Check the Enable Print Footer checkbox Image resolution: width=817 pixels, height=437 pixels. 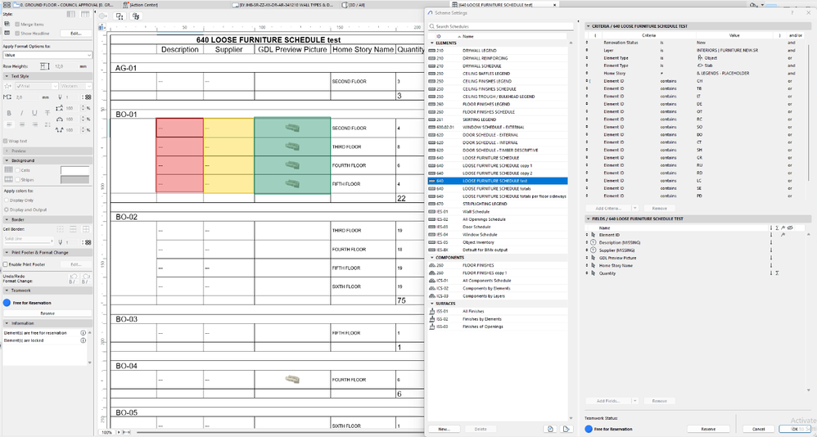(x=6, y=264)
